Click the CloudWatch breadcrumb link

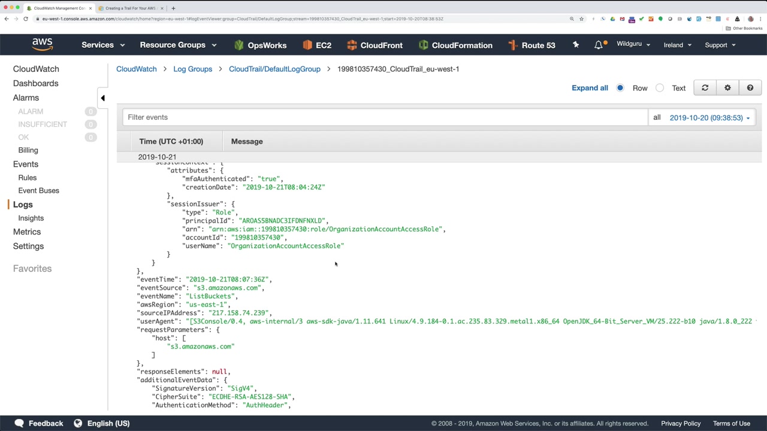point(137,69)
